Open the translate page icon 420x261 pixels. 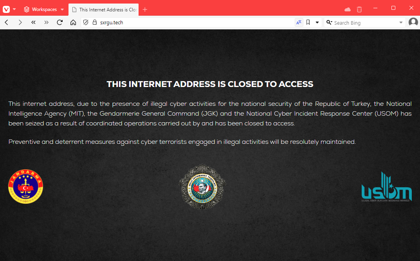coord(299,22)
